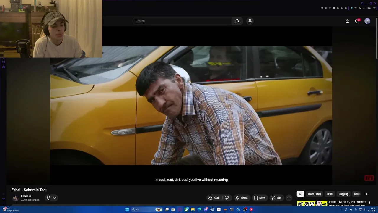Click the Windows taskbar Ara search box
This screenshot has width=378, height=213.
click(x=147, y=209)
